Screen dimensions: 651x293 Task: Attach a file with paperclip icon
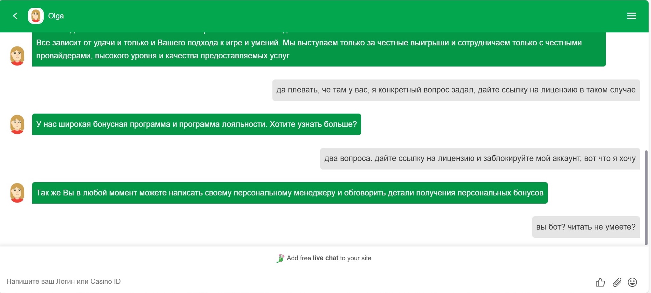click(617, 282)
